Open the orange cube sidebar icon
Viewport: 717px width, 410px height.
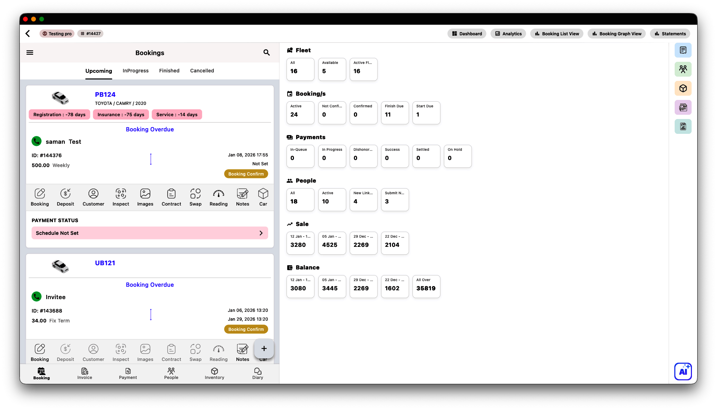click(683, 88)
